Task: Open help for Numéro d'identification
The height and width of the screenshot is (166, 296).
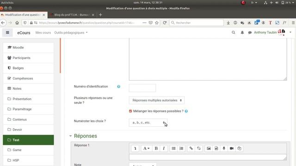Action: click(x=118, y=87)
